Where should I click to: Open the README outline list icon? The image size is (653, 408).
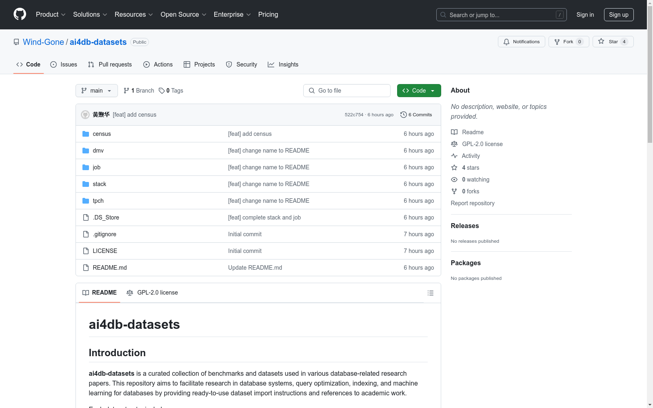point(430,293)
